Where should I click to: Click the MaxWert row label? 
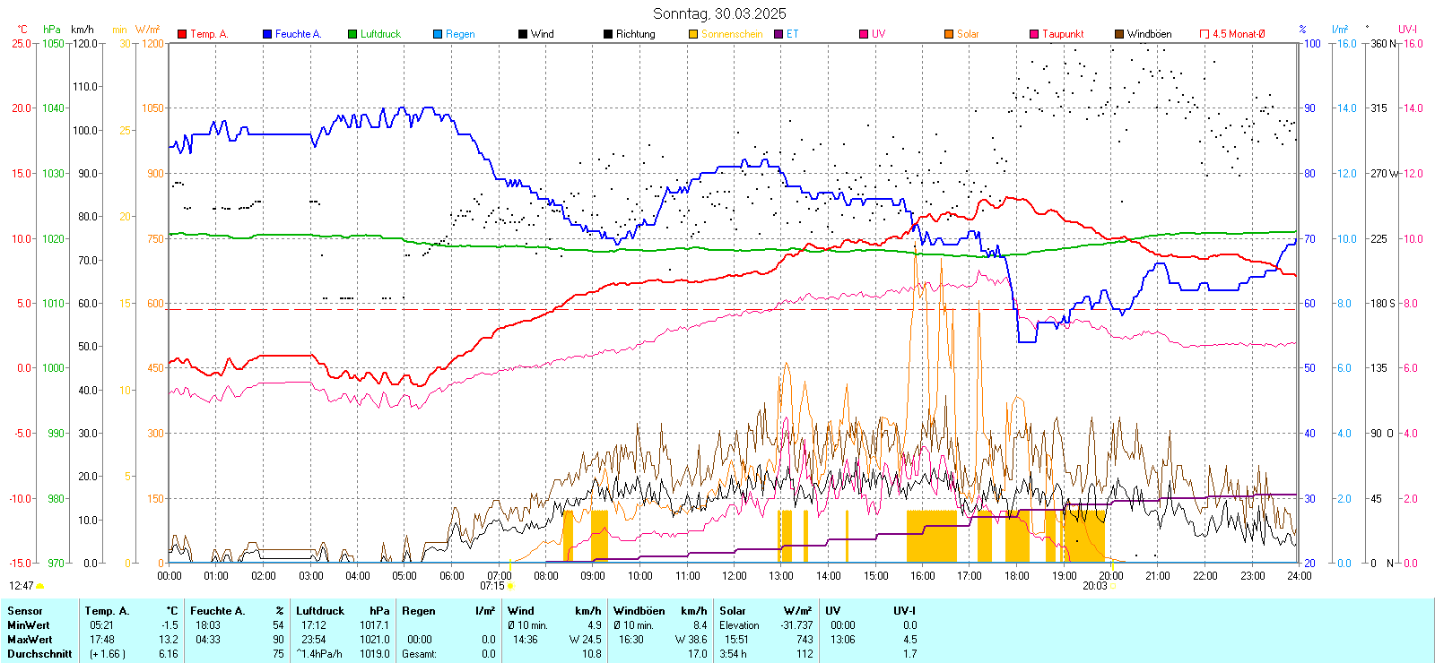tap(30, 640)
